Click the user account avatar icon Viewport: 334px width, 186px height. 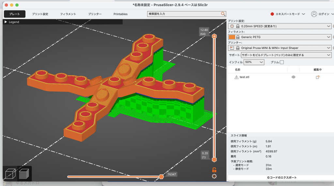(x=314, y=14)
